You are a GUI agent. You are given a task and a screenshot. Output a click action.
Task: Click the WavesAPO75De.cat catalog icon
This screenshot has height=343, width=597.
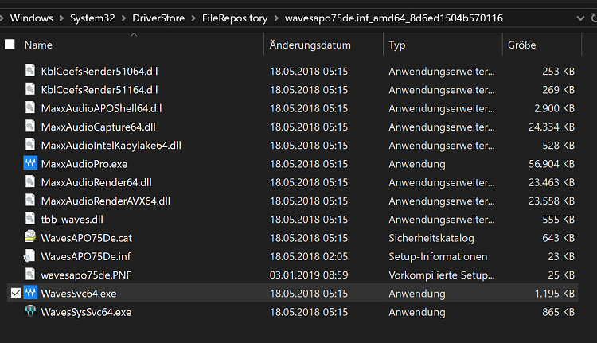30,238
